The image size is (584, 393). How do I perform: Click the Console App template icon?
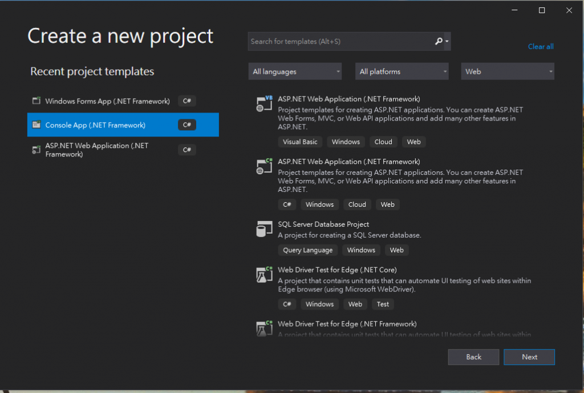(x=36, y=125)
